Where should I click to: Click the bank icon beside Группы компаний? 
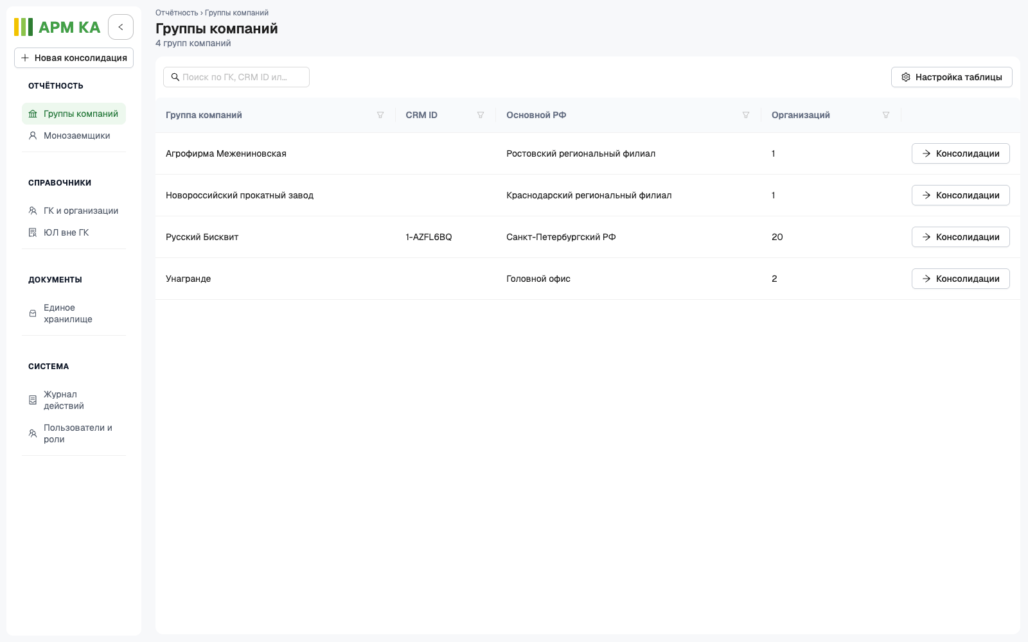(x=33, y=114)
